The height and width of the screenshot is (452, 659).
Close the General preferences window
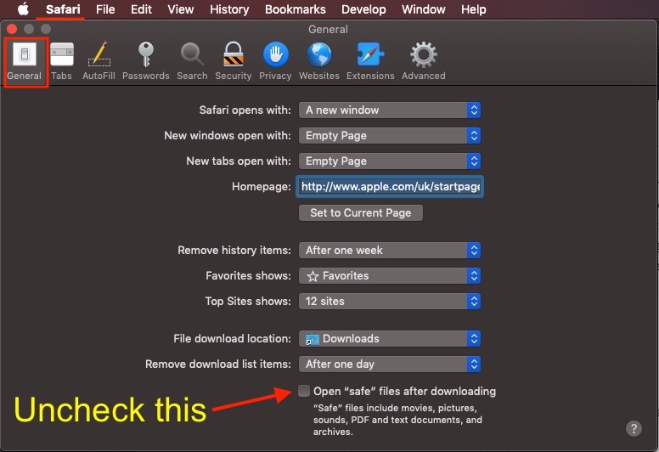point(12,29)
